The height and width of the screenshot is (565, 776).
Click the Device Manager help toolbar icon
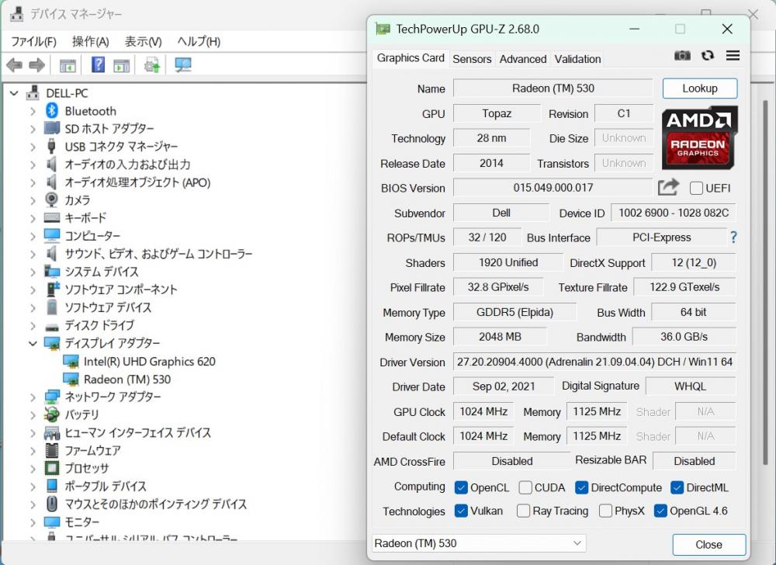(x=99, y=65)
